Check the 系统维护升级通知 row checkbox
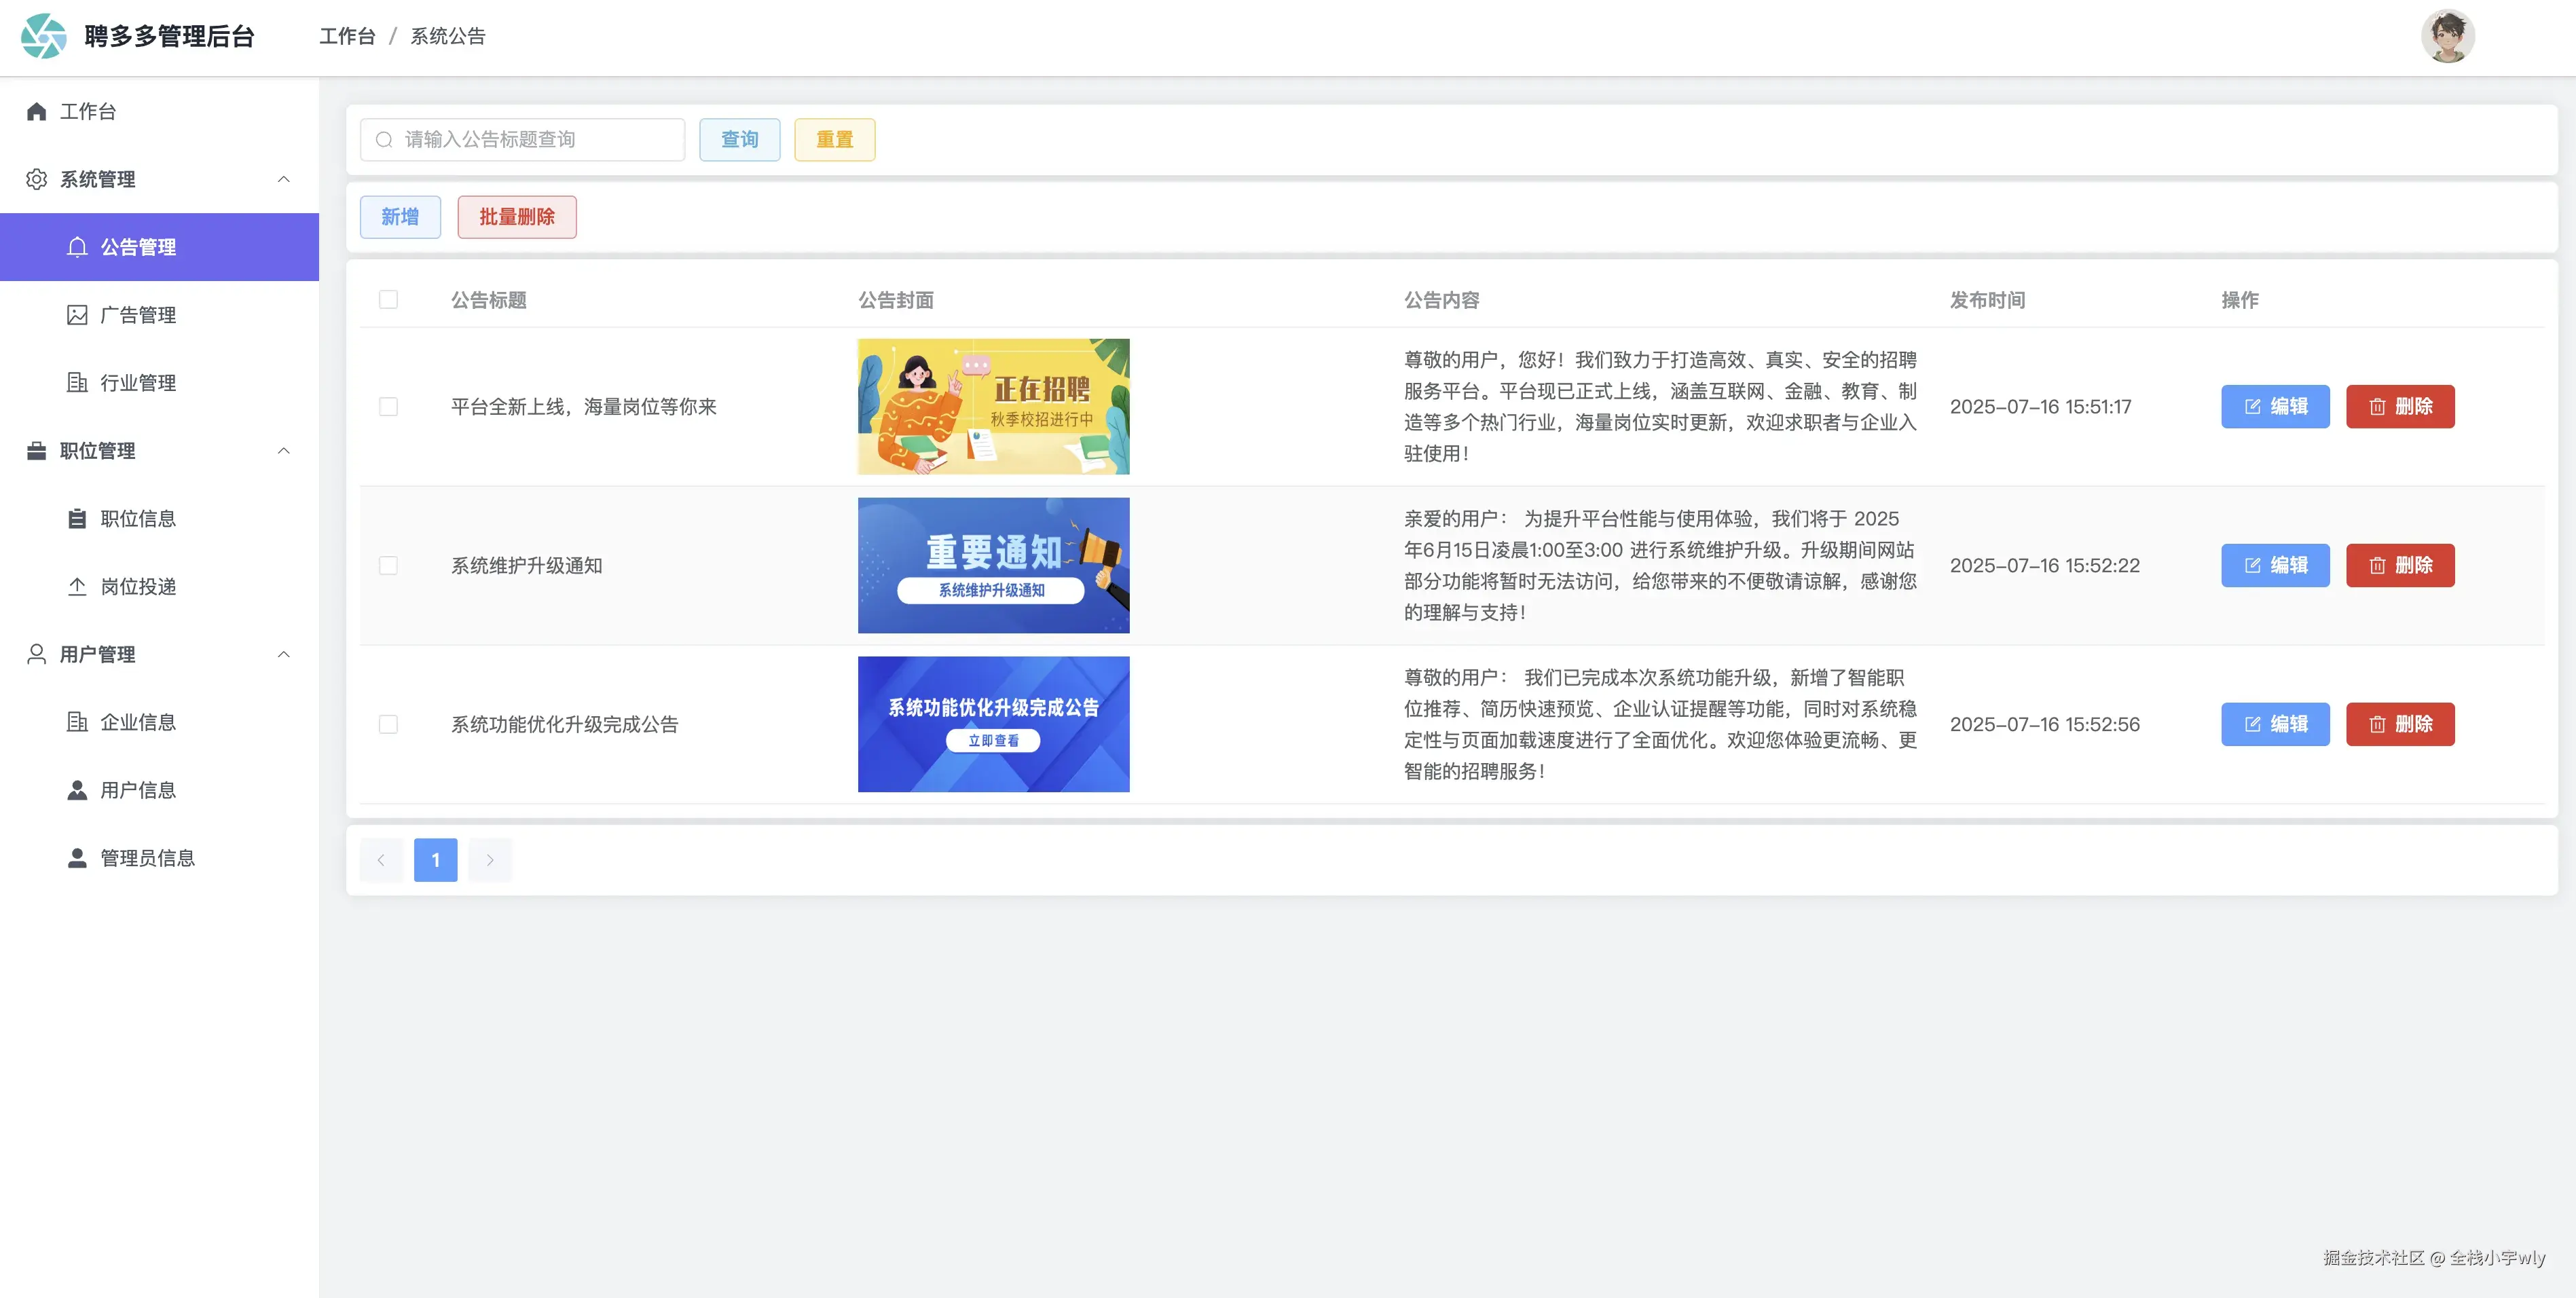This screenshot has height=1298, width=2576. click(x=388, y=565)
